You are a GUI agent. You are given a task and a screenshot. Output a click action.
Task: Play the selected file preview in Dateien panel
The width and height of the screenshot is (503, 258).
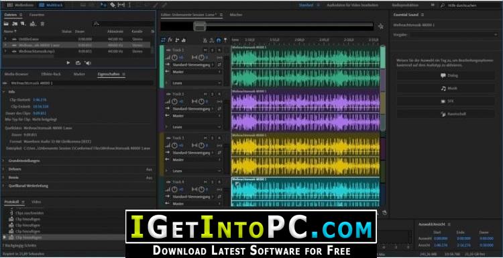point(68,62)
